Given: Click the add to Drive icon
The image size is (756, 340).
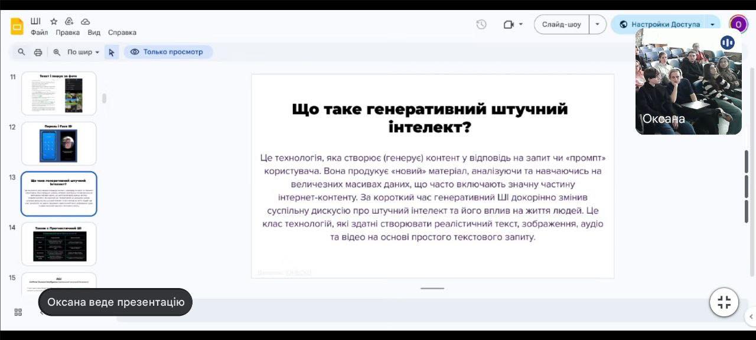Looking at the screenshot, I should (69, 21).
